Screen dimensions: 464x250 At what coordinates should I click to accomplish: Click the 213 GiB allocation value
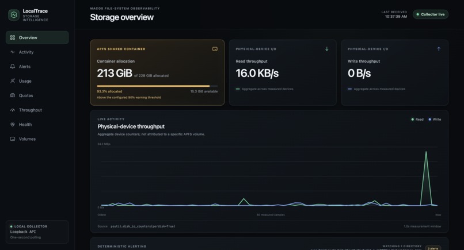115,73
